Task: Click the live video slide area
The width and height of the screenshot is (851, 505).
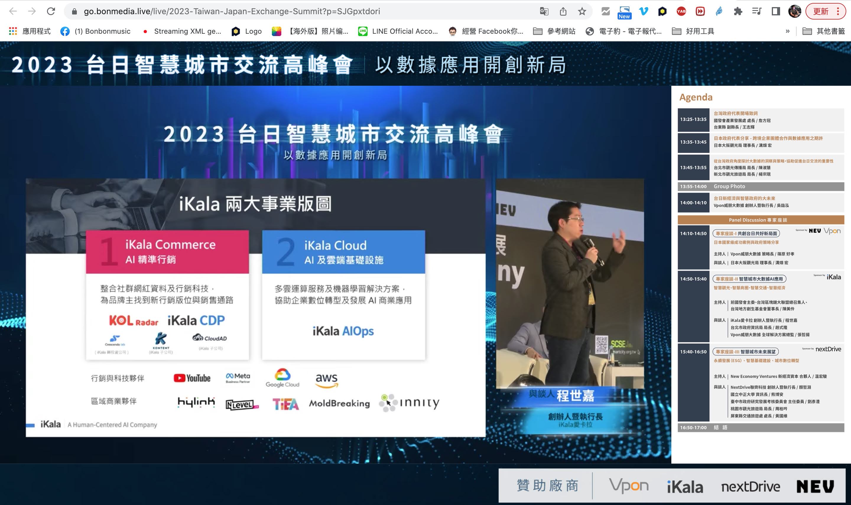Action: [256, 307]
